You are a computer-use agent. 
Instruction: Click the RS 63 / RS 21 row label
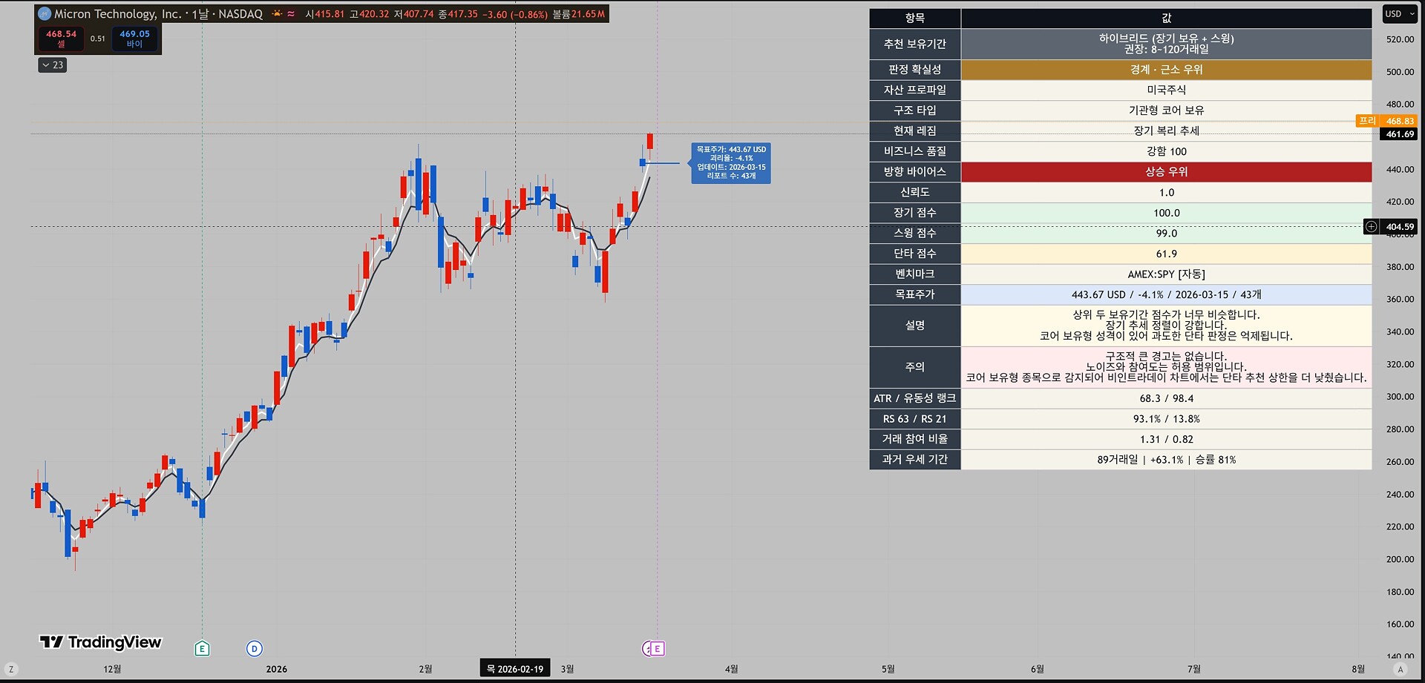coord(915,419)
